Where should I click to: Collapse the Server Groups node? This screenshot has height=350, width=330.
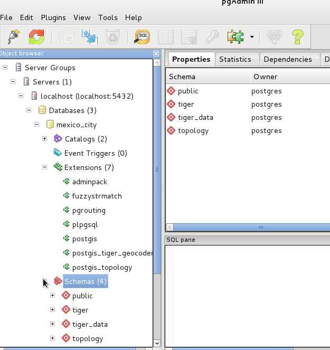[5, 68]
